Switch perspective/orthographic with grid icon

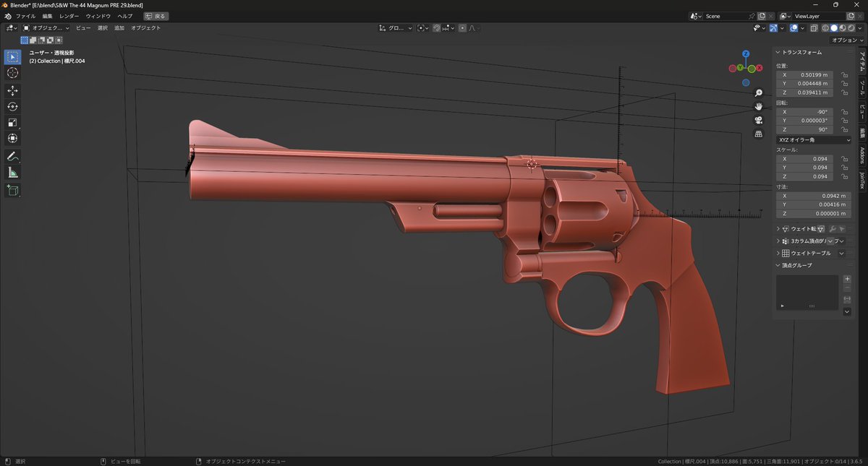[x=759, y=134]
